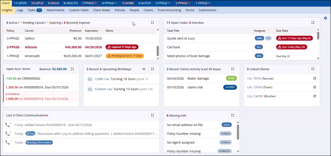Viewport: 331px width, 156px height.
Task: Open Liu, Simu in new window icon
Action: (x=315, y=78)
